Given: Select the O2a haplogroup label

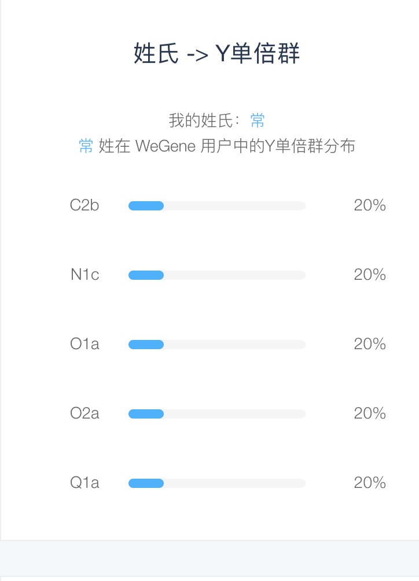Looking at the screenshot, I should tap(84, 413).
